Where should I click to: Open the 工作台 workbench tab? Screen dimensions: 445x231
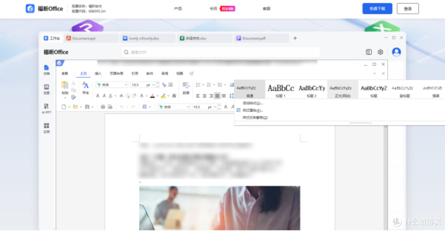[x=52, y=38]
